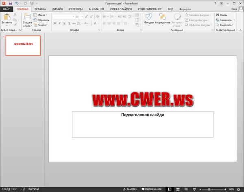Expand the Раздел (Section) dropdown
244x192 pixels.
(x=40, y=25)
